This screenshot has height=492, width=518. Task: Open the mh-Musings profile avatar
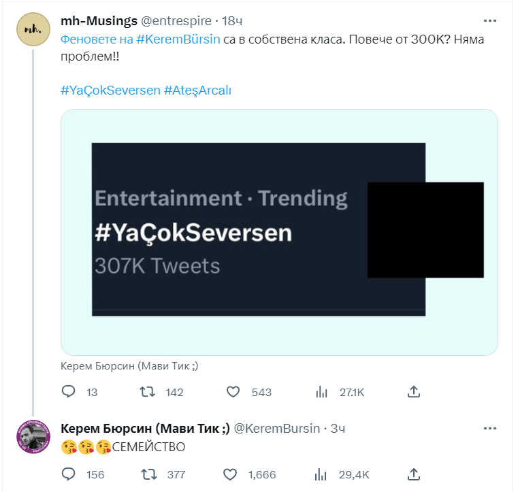point(32,31)
